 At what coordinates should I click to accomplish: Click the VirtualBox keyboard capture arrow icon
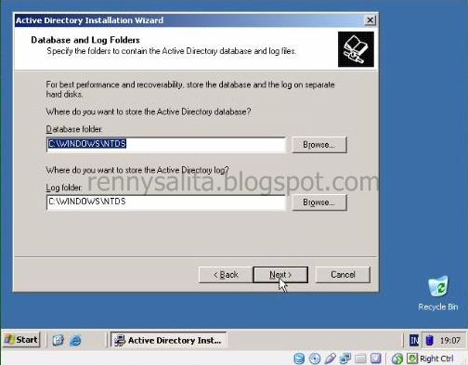click(x=412, y=358)
